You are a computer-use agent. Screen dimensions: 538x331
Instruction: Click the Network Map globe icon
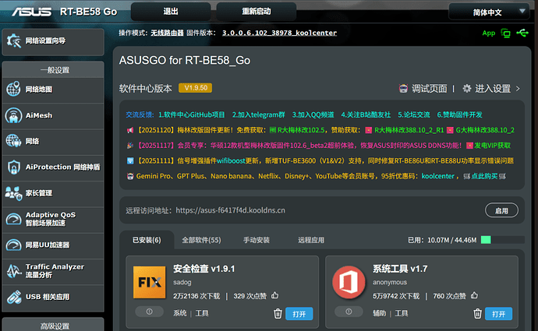pyautogui.click(x=13, y=89)
